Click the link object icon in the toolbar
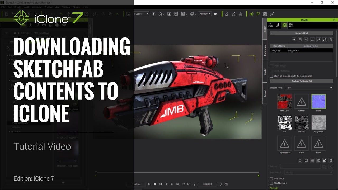This screenshot has width=338, height=190. tap(227, 14)
